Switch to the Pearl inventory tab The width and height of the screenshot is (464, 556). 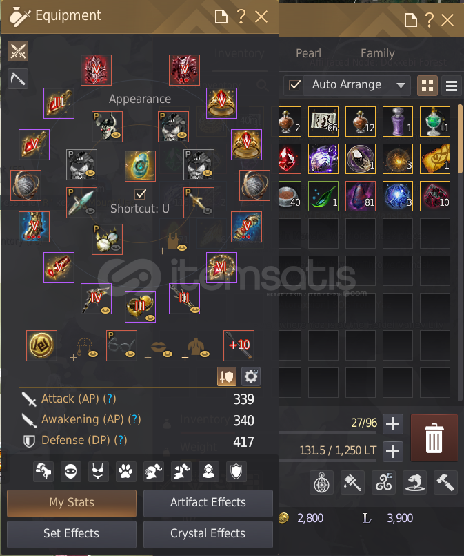[308, 53]
